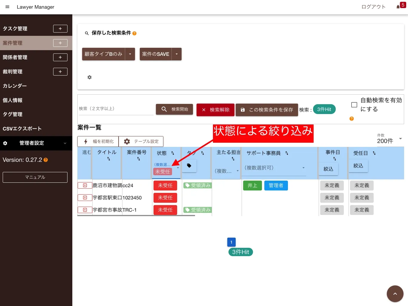Open detail icon for 宇都宮市事故 row
Image resolution: width=408 pixels, height=306 pixels.
pyautogui.click(x=85, y=210)
